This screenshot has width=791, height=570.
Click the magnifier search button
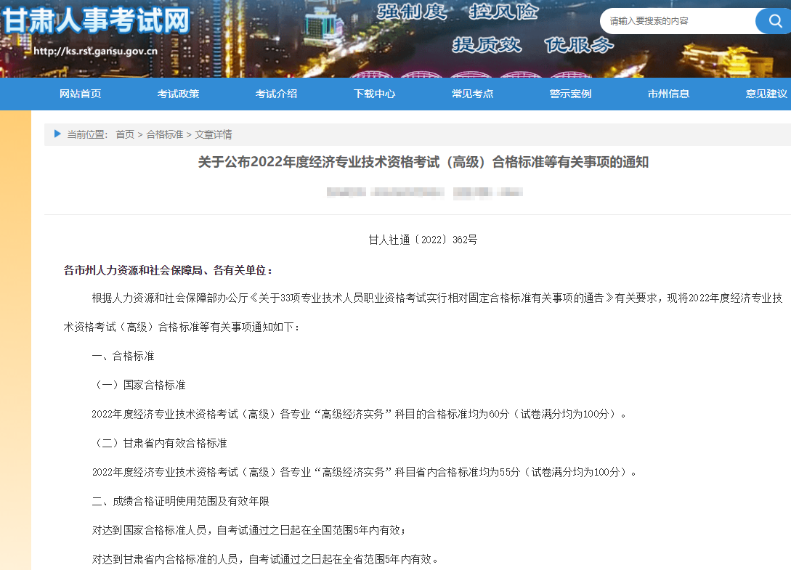click(x=771, y=21)
